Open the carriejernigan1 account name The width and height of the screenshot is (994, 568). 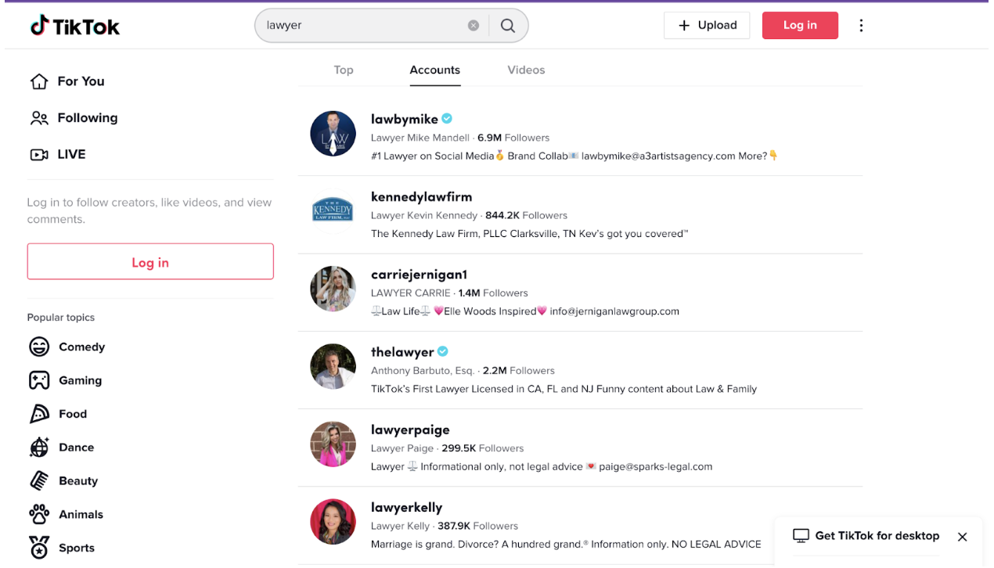419,275
